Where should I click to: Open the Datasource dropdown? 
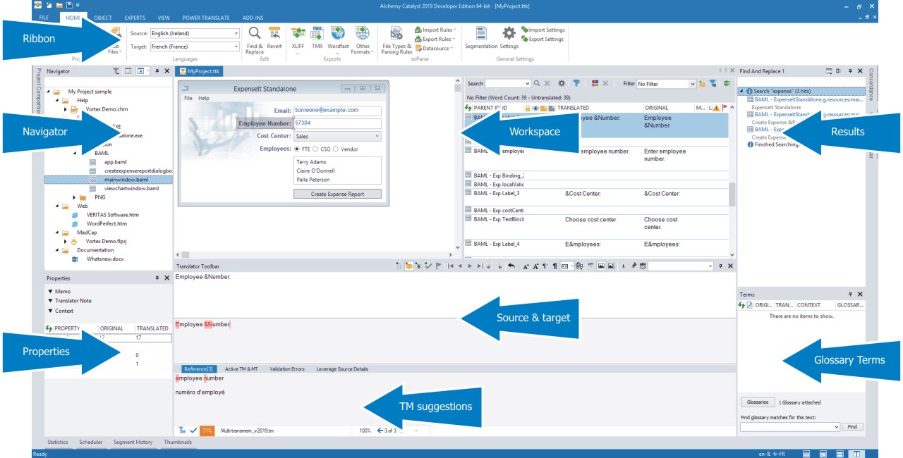[x=432, y=49]
